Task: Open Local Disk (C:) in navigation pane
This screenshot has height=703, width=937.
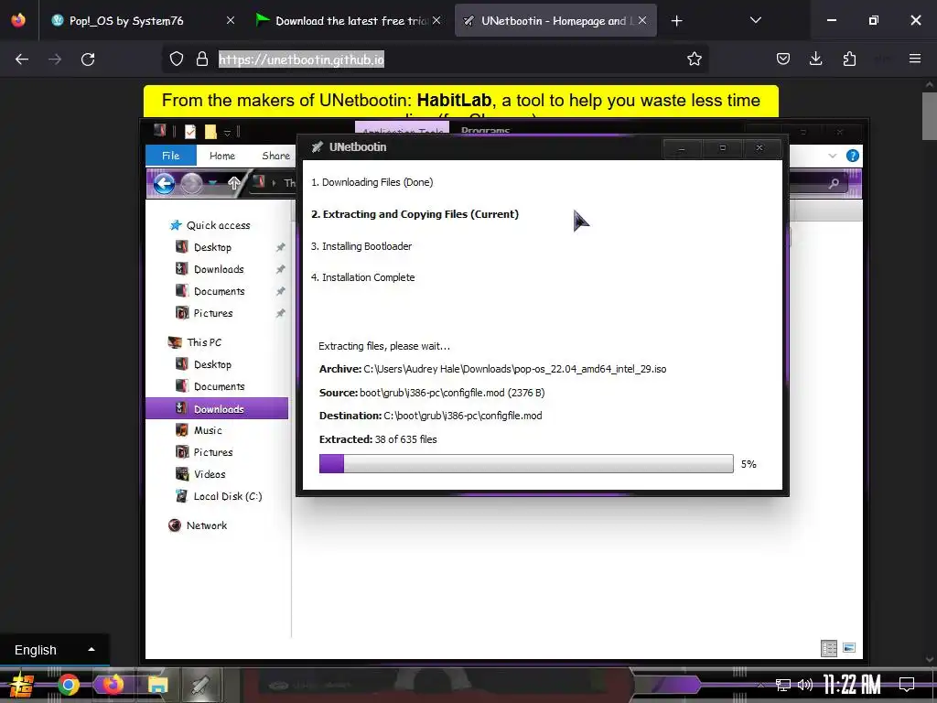Action: pos(228,496)
